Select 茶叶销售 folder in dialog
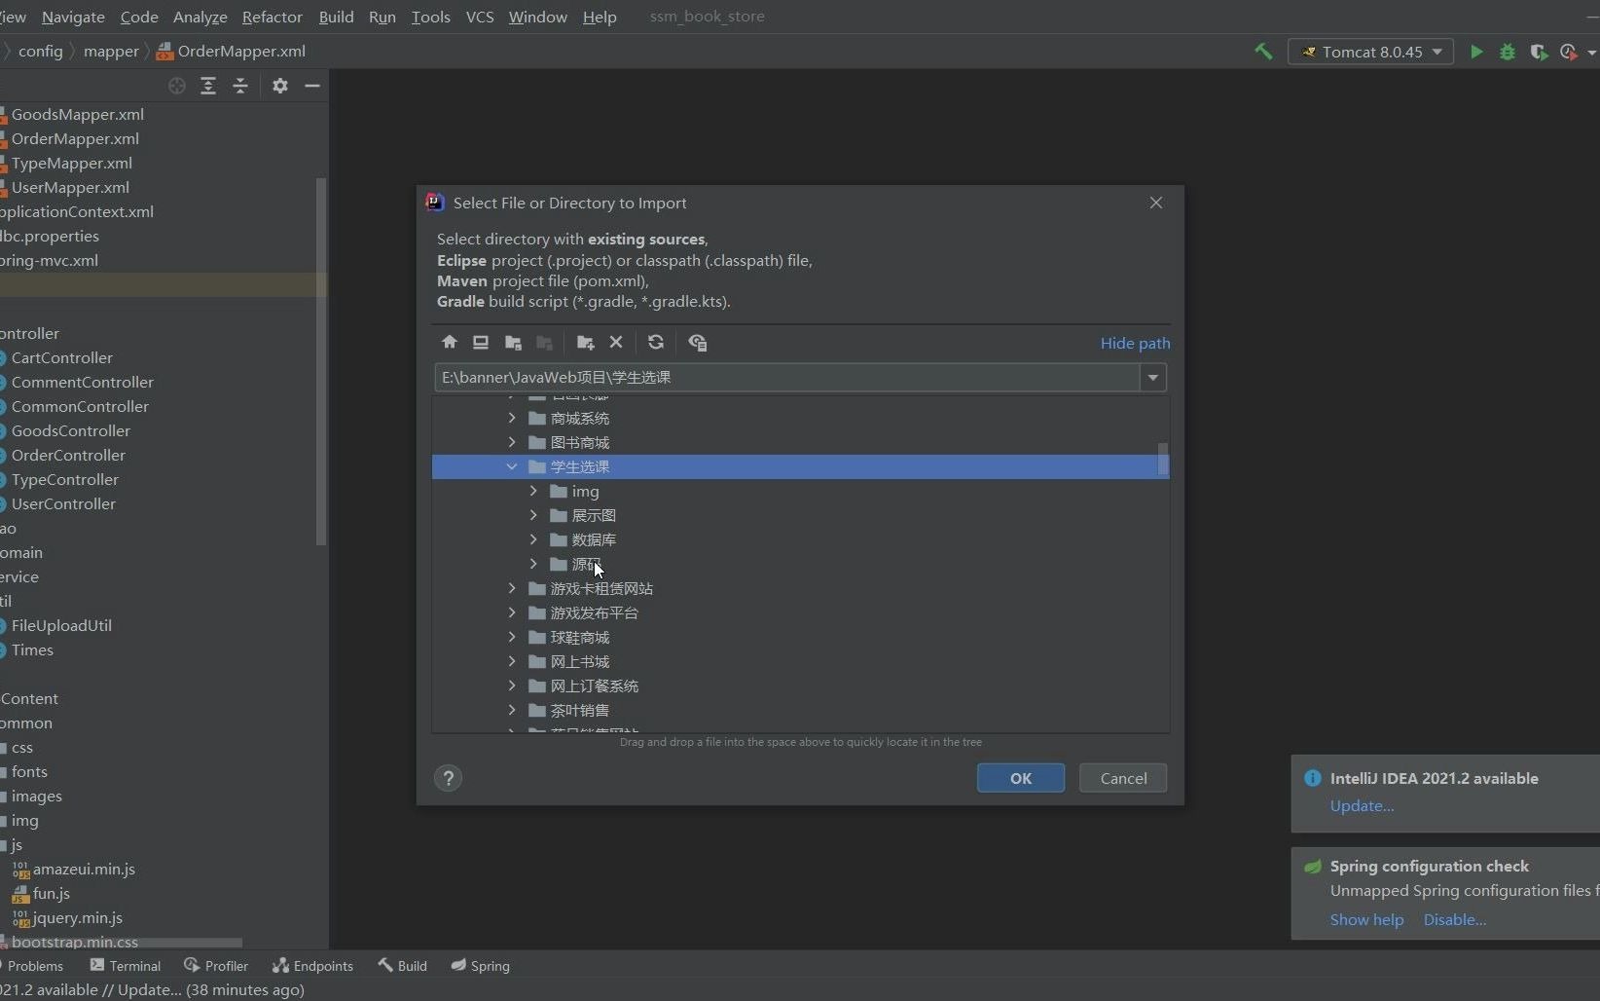 coord(580,710)
